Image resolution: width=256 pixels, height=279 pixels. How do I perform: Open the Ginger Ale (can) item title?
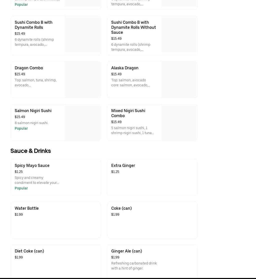pyautogui.click(x=126, y=251)
